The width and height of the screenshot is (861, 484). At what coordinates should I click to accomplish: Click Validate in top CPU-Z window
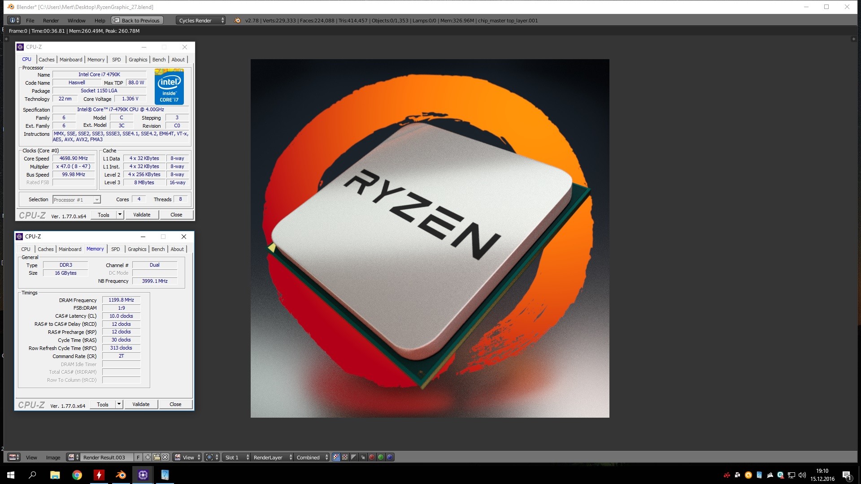(142, 215)
